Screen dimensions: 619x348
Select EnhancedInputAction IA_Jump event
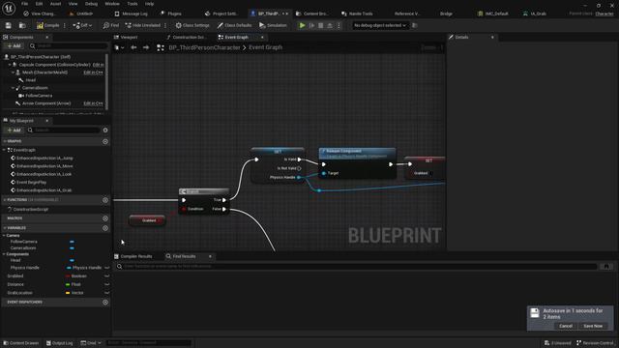pyautogui.click(x=44, y=158)
